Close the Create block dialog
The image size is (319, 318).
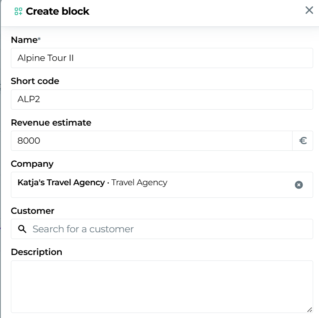pyautogui.click(x=309, y=11)
